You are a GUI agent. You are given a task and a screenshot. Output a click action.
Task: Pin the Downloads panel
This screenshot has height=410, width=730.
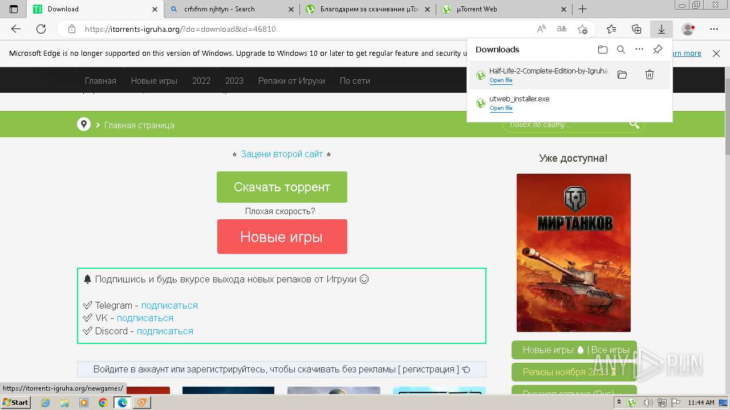[x=658, y=50]
